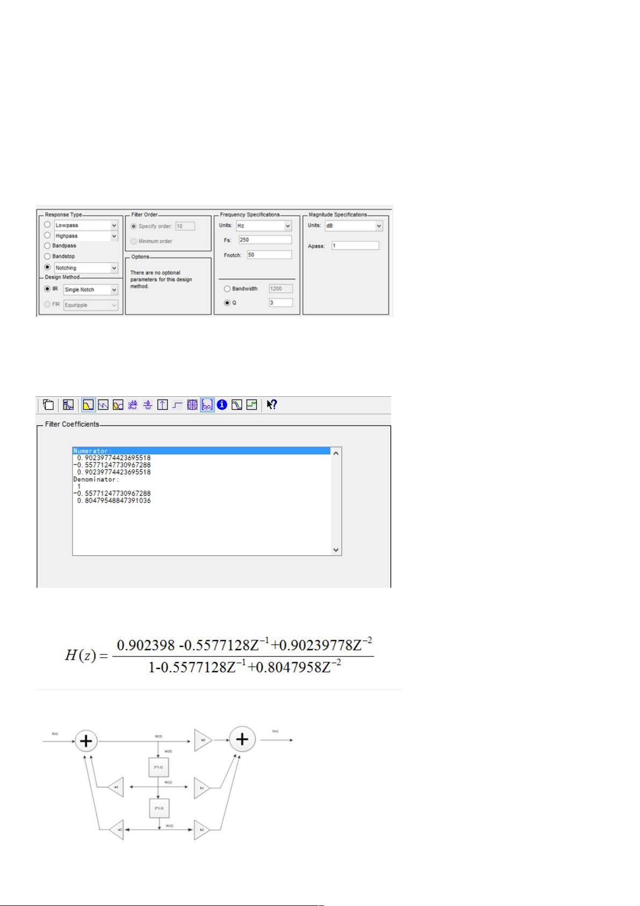The height and width of the screenshot is (906, 640).
Task: Open the Round-off Noise Power Spectrum view
Action: (251, 405)
